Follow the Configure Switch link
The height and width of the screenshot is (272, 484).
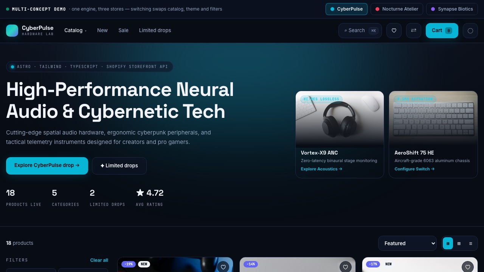[414, 169]
